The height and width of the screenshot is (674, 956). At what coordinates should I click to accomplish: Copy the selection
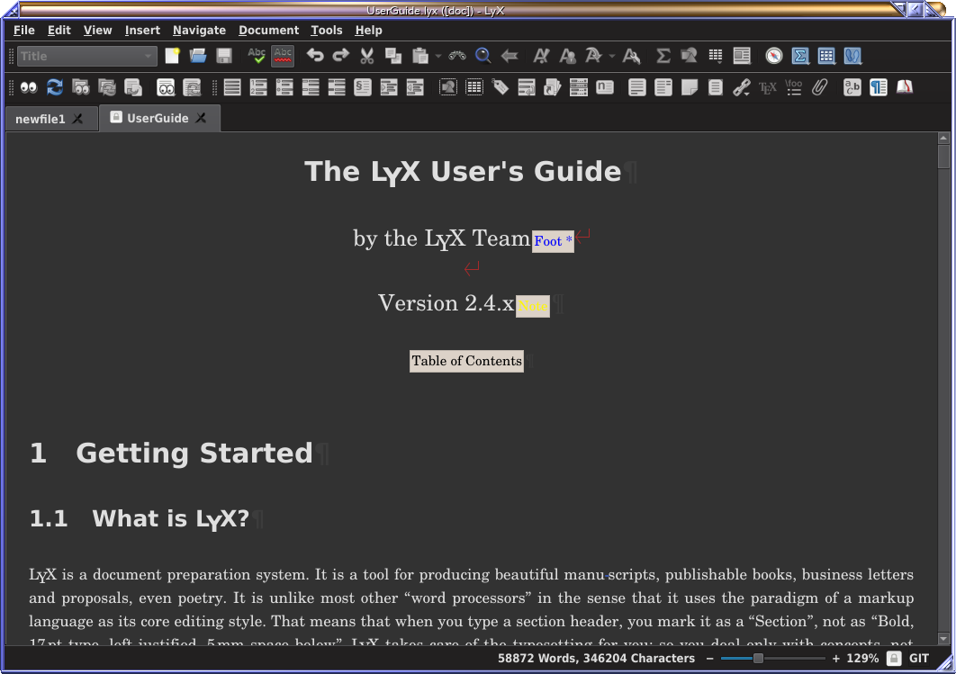[x=393, y=56]
